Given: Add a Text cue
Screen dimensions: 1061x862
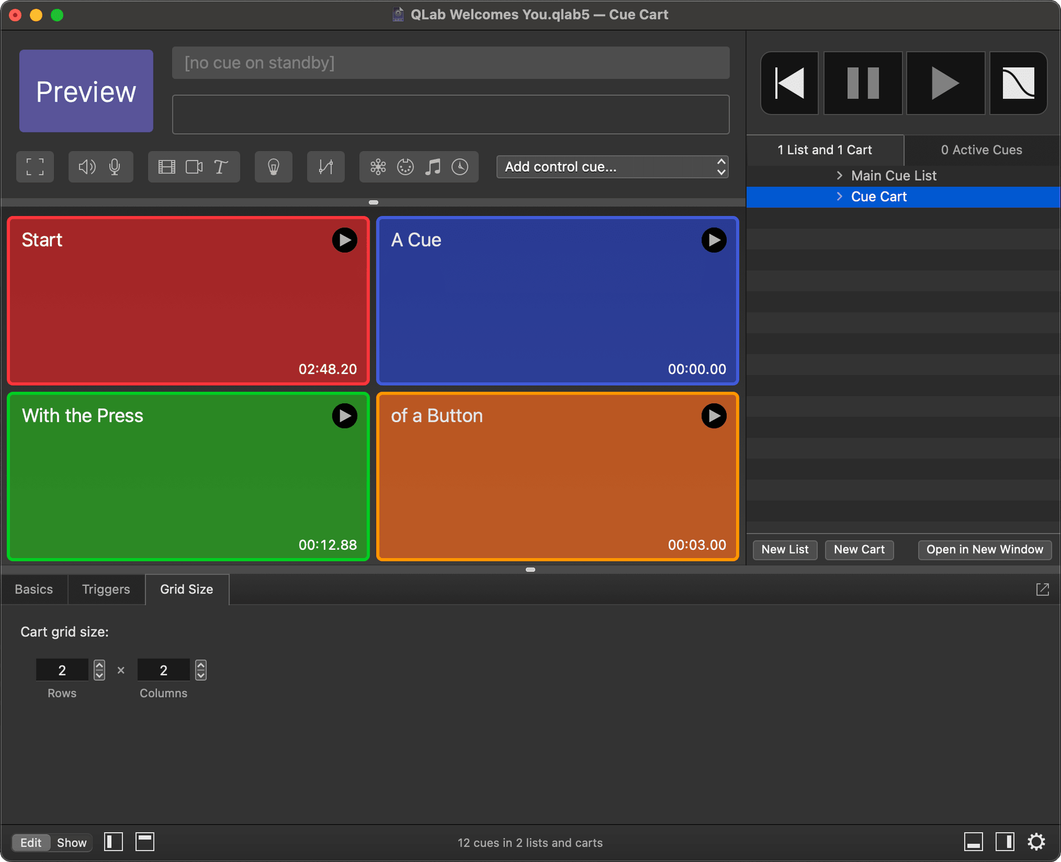Looking at the screenshot, I should pyautogui.click(x=220, y=166).
